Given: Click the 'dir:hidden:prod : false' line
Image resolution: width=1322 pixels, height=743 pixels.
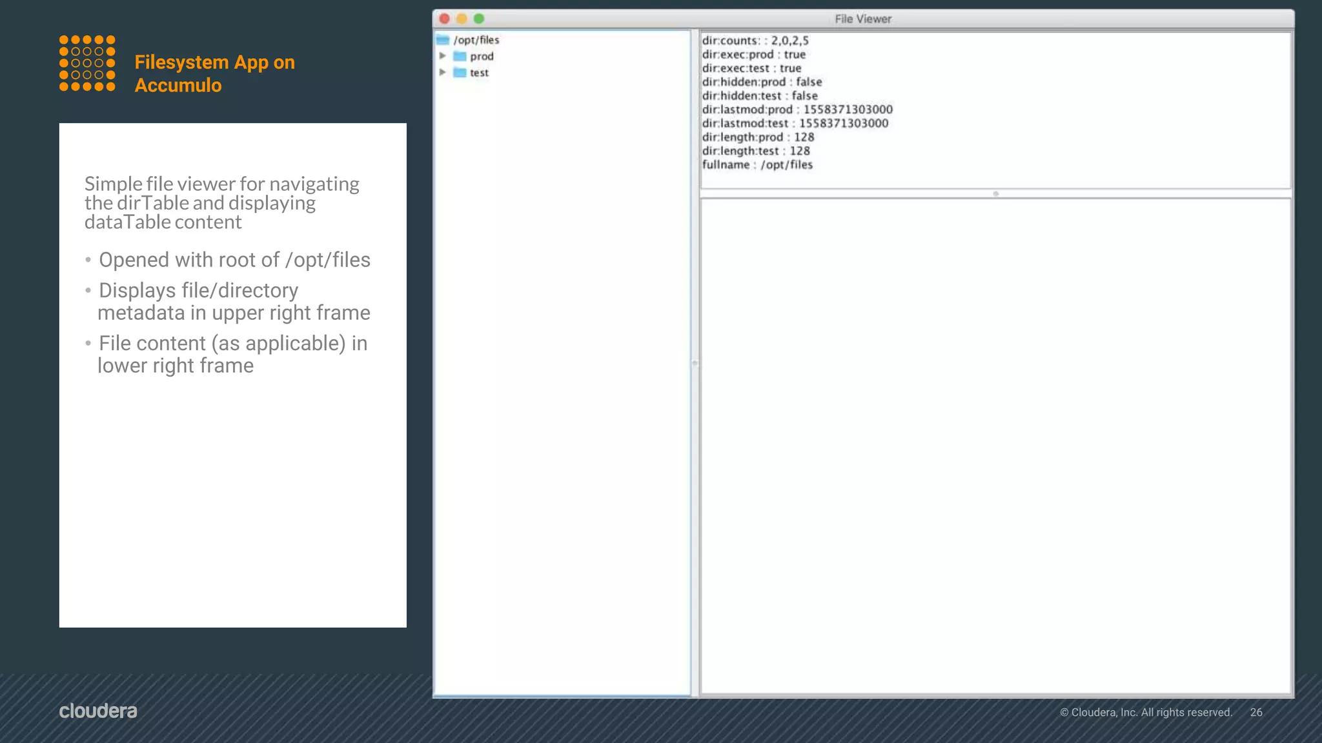Looking at the screenshot, I should [x=762, y=82].
